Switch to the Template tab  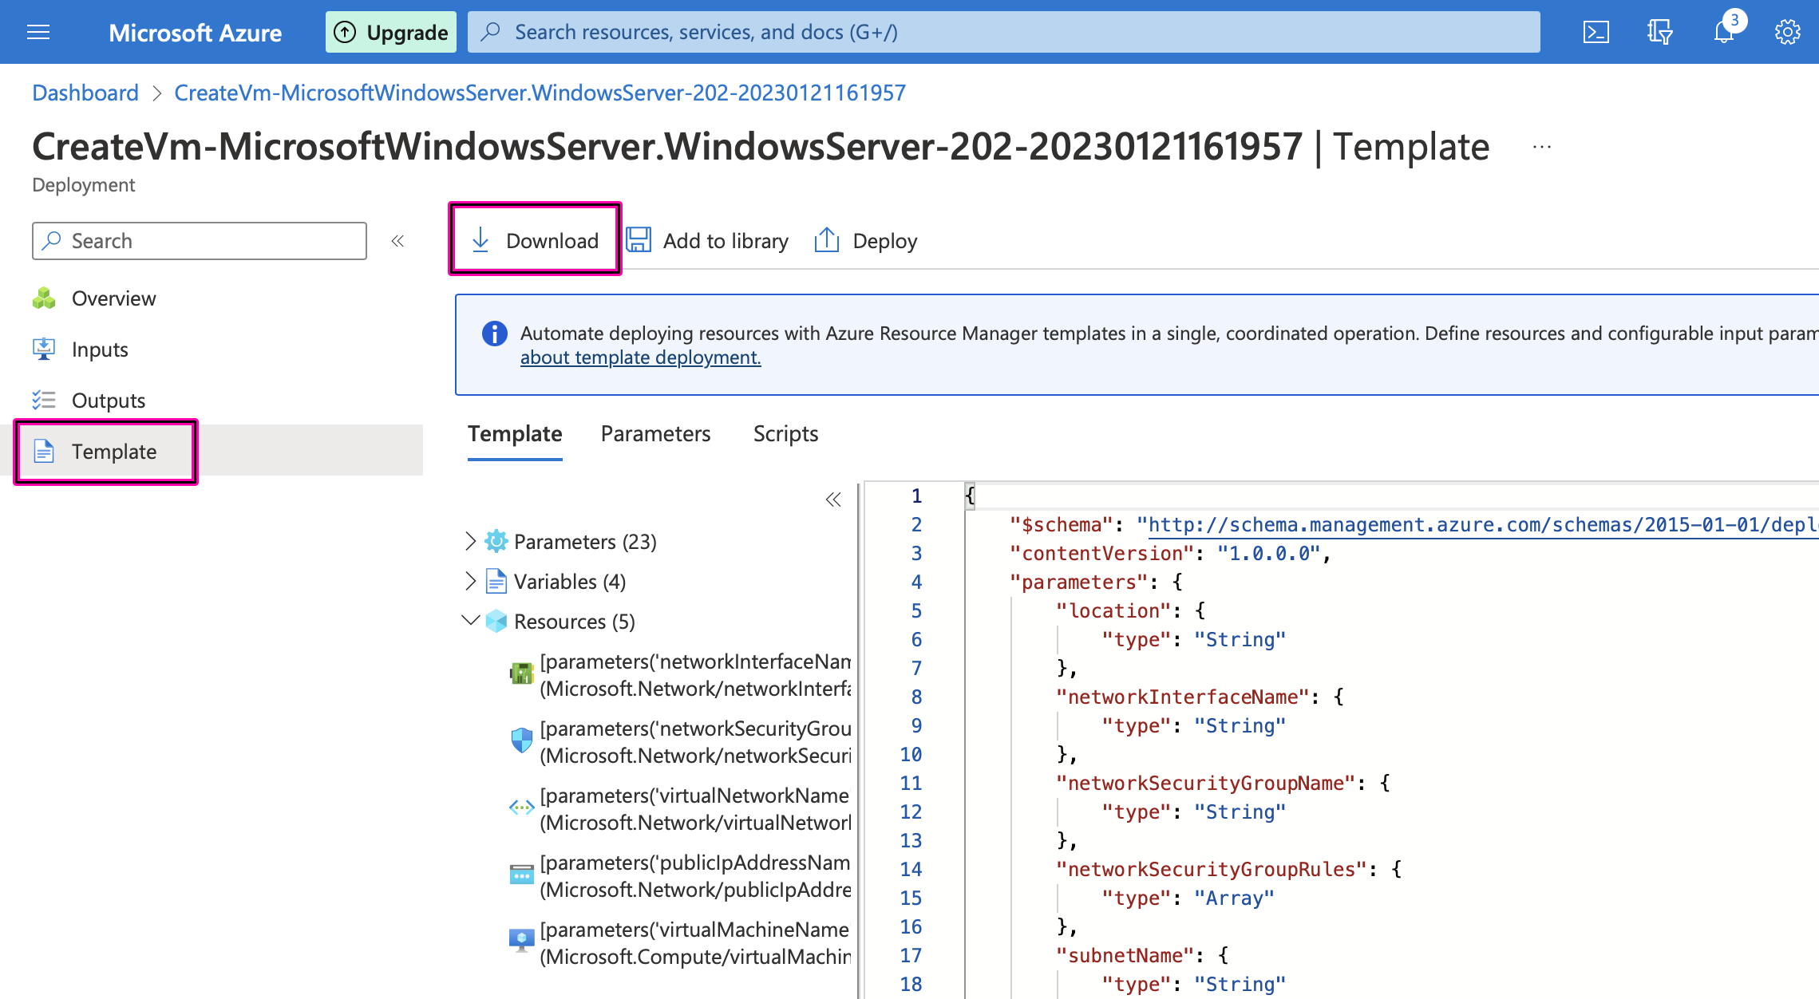(515, 434)
